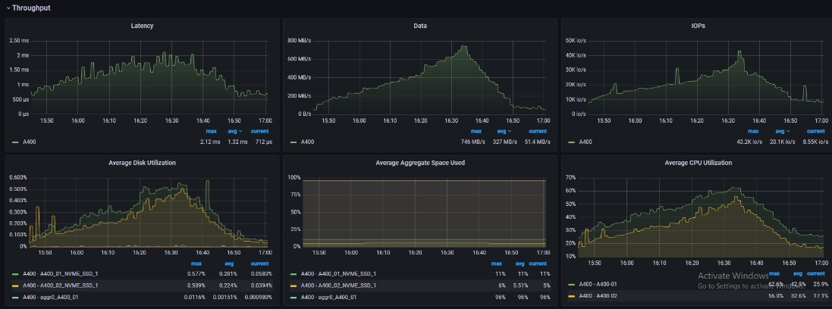Toggle A400_01_NVME_SSD_1 series in Disk Utilization legend

(60, 274)
